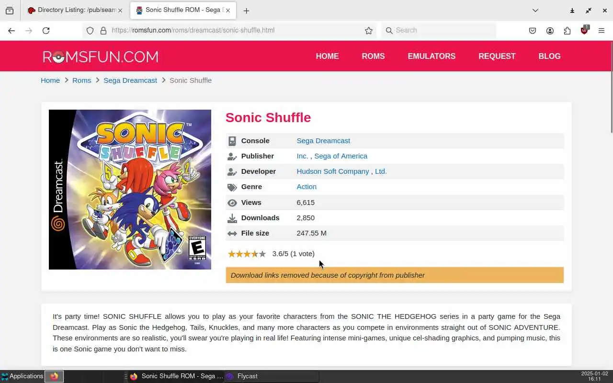
Task: Click the page vertical scrollbar
Action: [611, 87]
